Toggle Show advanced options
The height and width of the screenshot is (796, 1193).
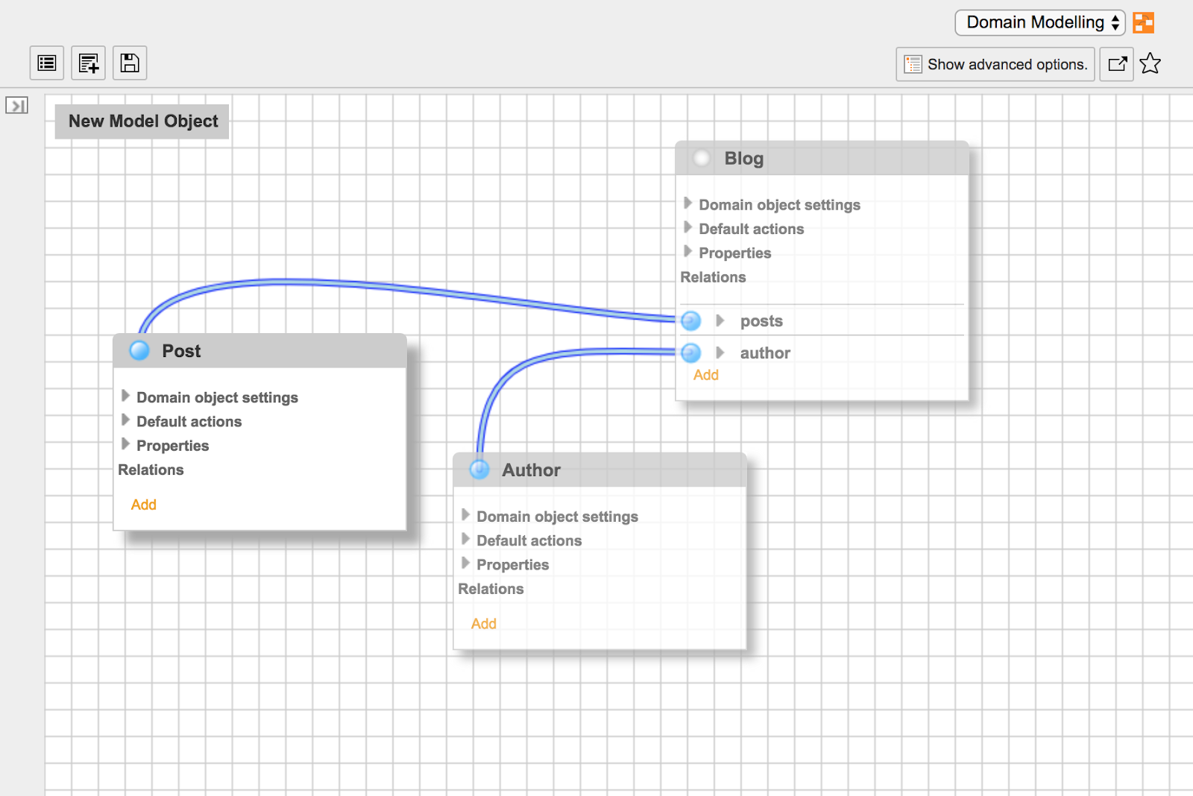(x=995, y=64)
